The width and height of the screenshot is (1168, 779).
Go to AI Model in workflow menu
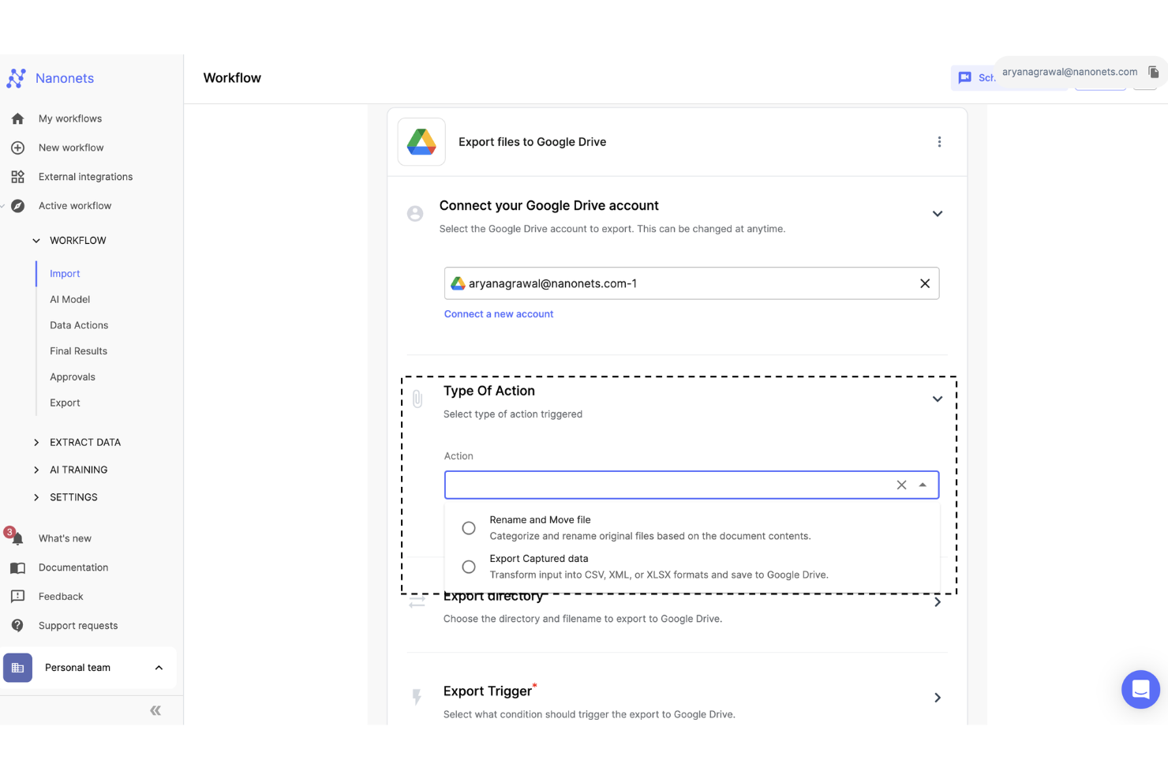tap(69, 299)
